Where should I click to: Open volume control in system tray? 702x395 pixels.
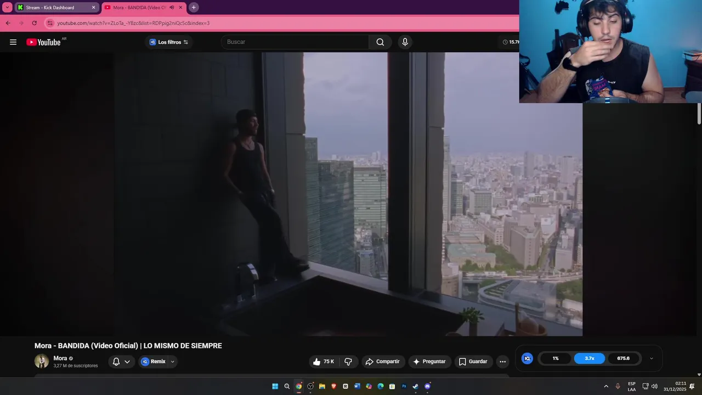tap(654, 386)
